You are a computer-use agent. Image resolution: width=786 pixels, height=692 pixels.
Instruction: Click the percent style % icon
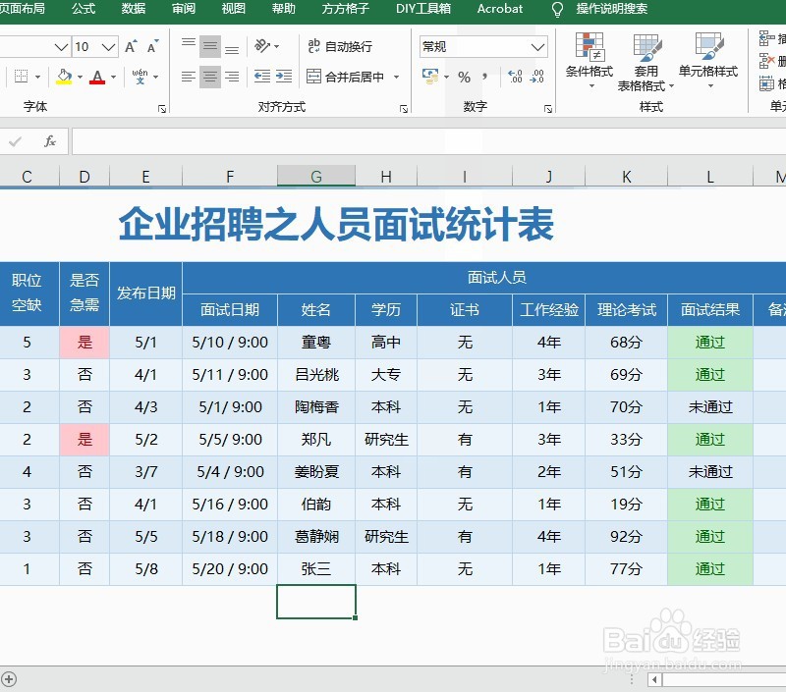tap(463, 77)
